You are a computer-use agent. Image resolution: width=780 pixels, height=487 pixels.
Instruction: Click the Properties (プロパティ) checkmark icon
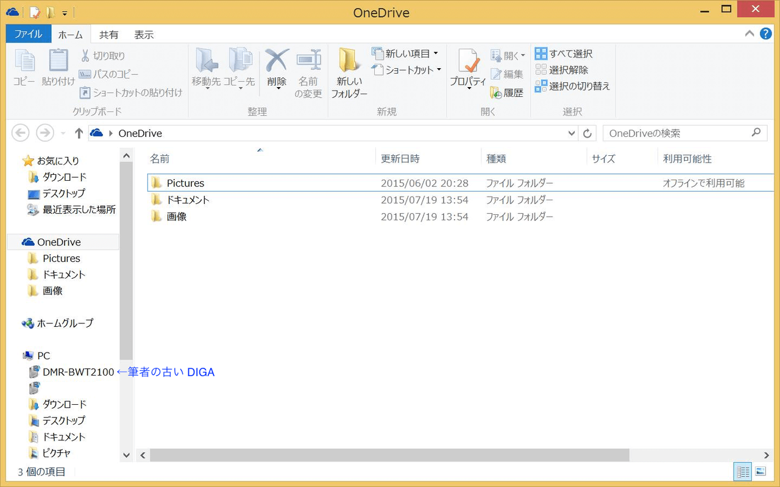click(468, 60)
